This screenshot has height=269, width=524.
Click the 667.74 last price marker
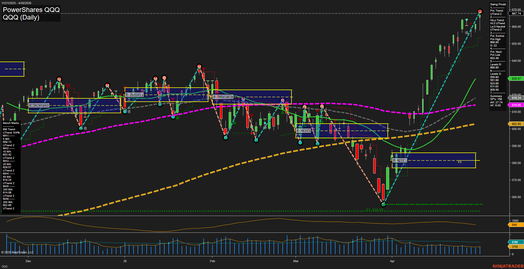516,13
